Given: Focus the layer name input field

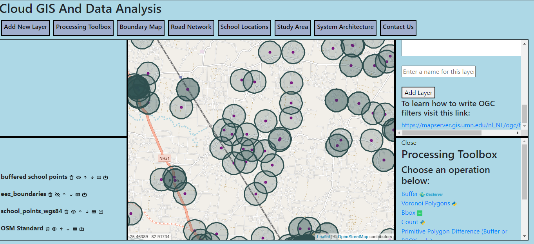Looking at the screenshot, I should pyautogui.click(x=438, y=71).
